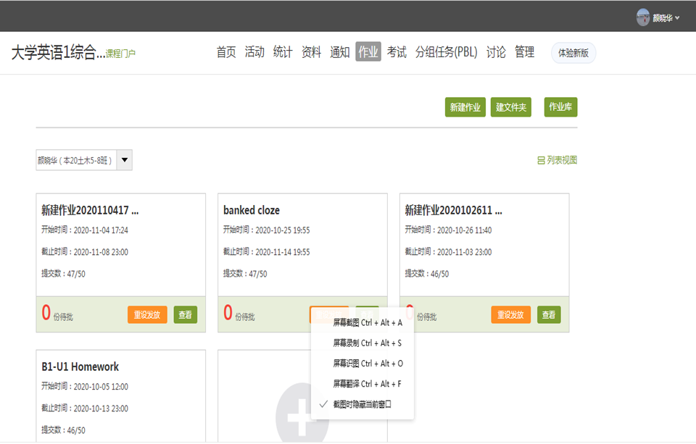Click 重设发放 on 新建作业2020110417 card
The height and width of the screenshot is (444, 696).
click(147, 315)
